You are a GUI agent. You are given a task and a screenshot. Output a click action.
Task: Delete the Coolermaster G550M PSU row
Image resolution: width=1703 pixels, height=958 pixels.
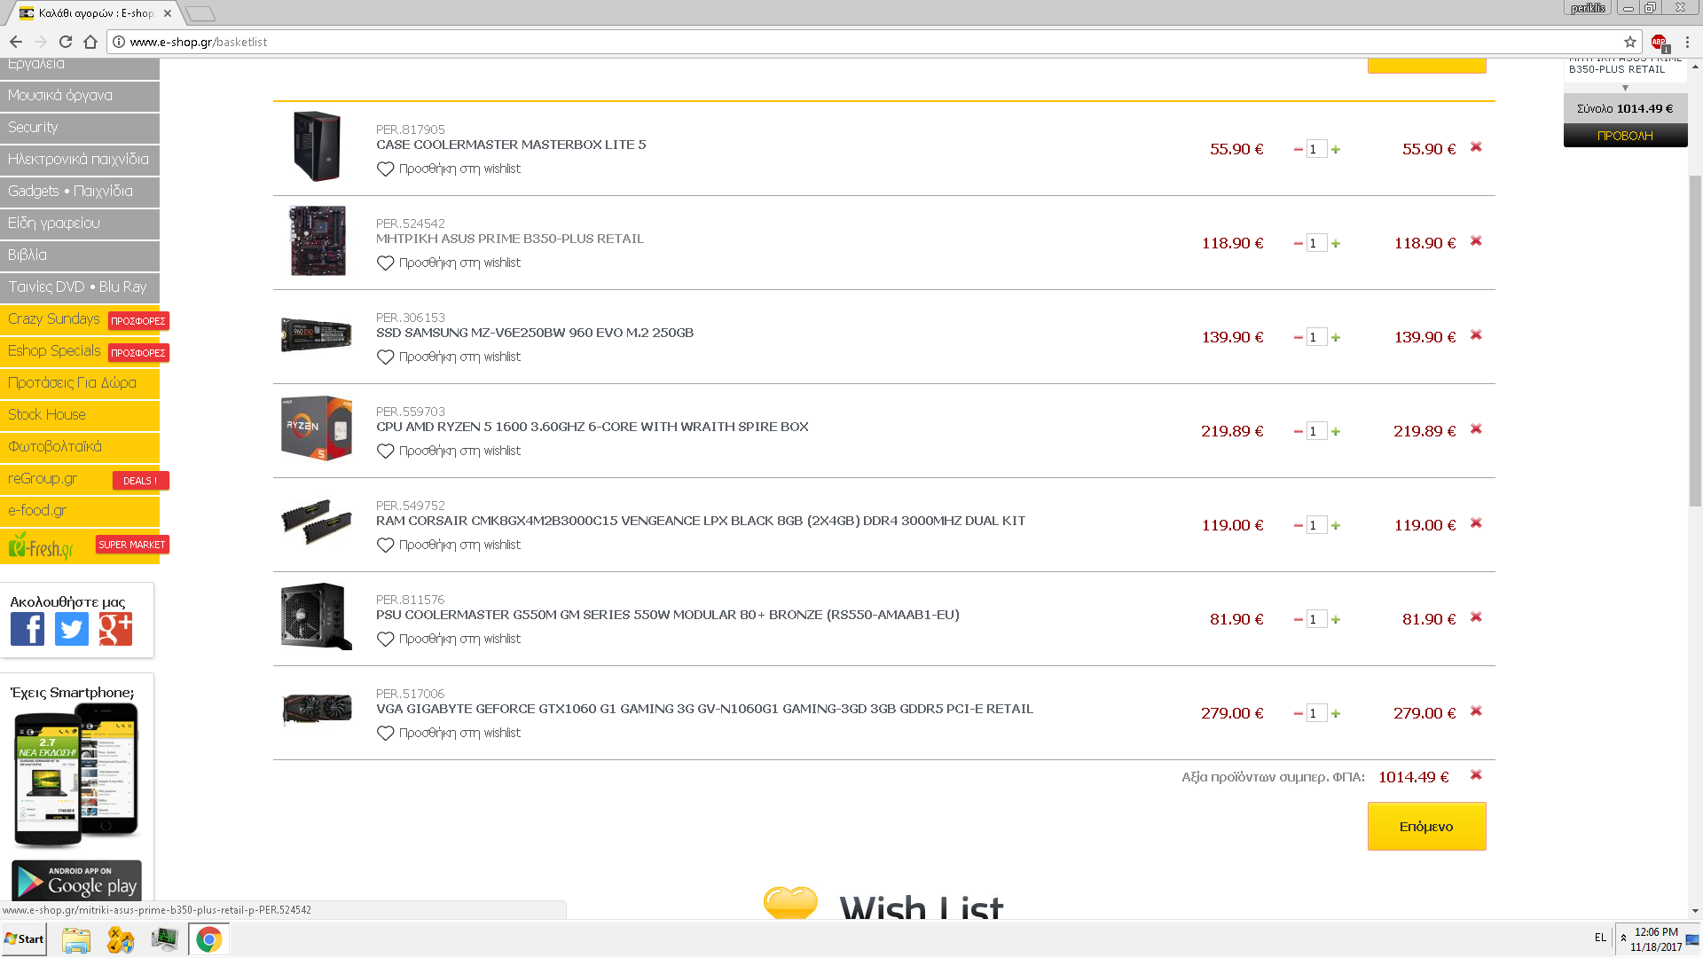pyautogui.click(x=1476, y=617)
